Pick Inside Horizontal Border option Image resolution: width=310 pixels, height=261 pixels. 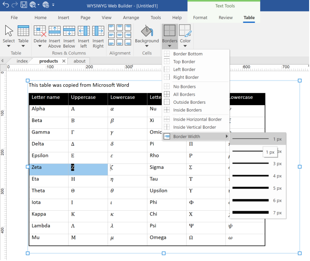[x=197, y=119]
